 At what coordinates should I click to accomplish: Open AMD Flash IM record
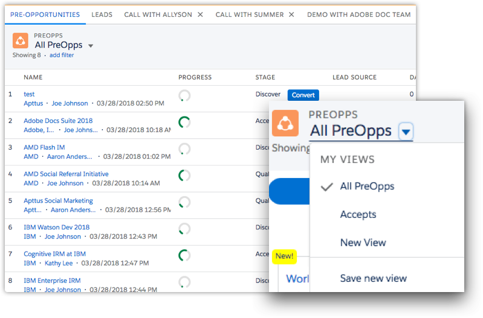coord(44,147)
